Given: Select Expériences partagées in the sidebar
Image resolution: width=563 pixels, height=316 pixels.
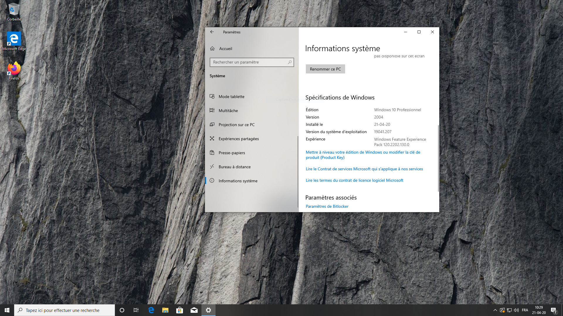Looking at the screenshot, I should [238, 139].
